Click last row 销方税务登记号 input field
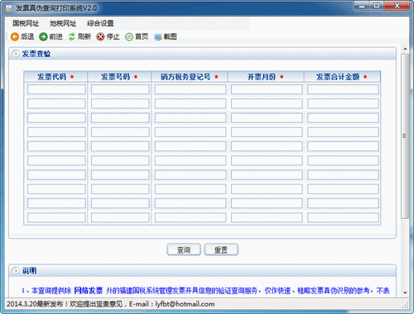This screenshot has width=414, height=314. 190,217
